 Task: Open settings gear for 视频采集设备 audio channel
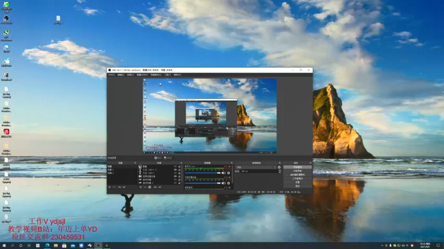click(229, 183)
